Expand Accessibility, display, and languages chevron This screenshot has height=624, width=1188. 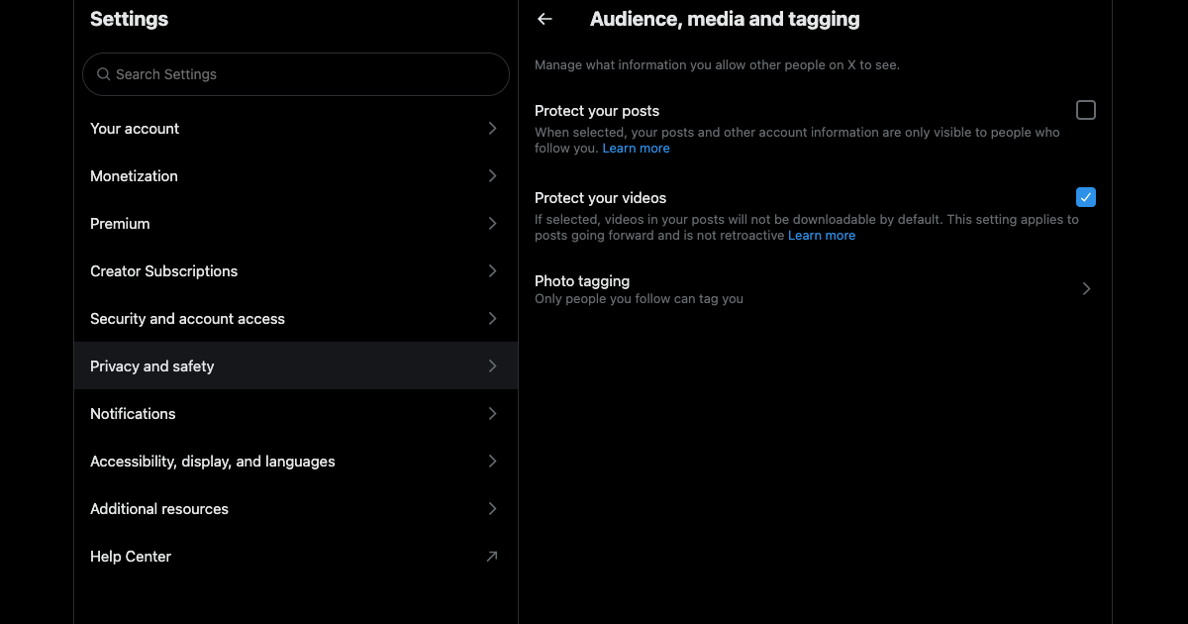coord(492,462)
